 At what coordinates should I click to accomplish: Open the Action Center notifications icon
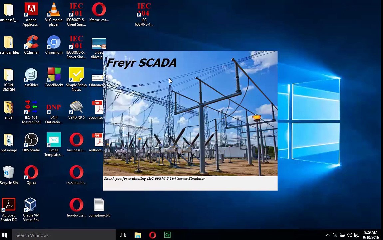click(357, 235)
